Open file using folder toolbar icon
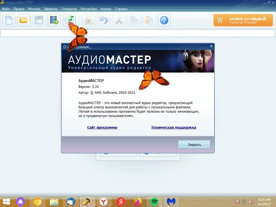The height and width of the screenshot is (207, 276). [24, 20]
